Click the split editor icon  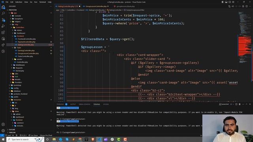click(x=247, y=6)
